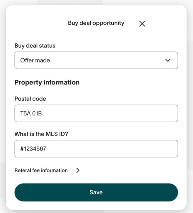193x213 pixels.
Task: Click the dropdown chevron in Buy deal status
Action: tap(168, 60)
